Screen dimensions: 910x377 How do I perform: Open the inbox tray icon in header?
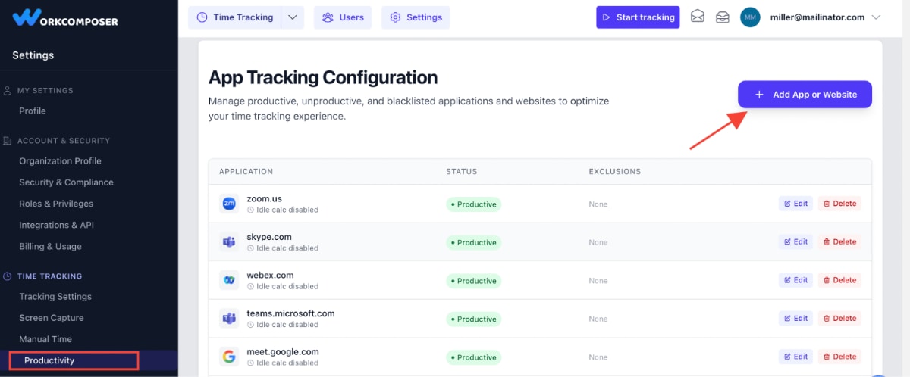tap(723, 17)
